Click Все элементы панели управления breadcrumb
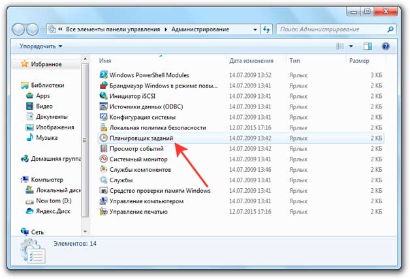 tap(113, 29)
